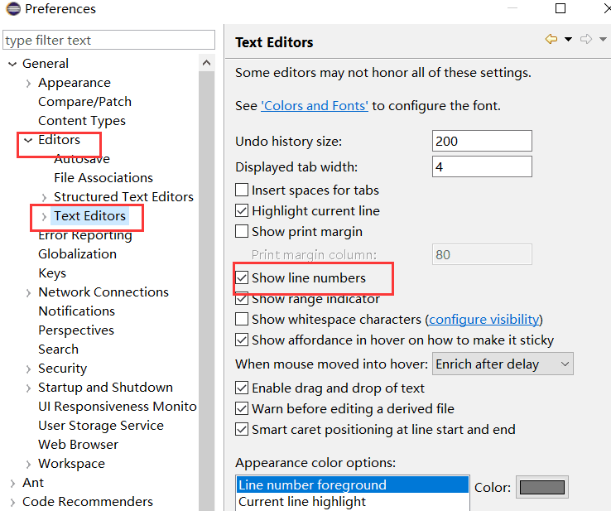Collapse the Editors tree node
Viewport: 611px width, 511px height.
click(28, 141)
